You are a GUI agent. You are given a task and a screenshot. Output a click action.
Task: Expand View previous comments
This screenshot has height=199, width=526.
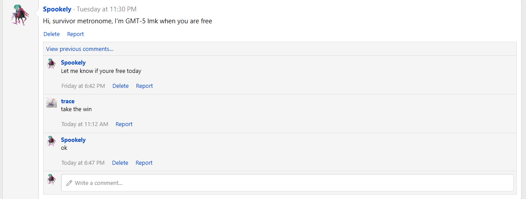pos(80,49)
